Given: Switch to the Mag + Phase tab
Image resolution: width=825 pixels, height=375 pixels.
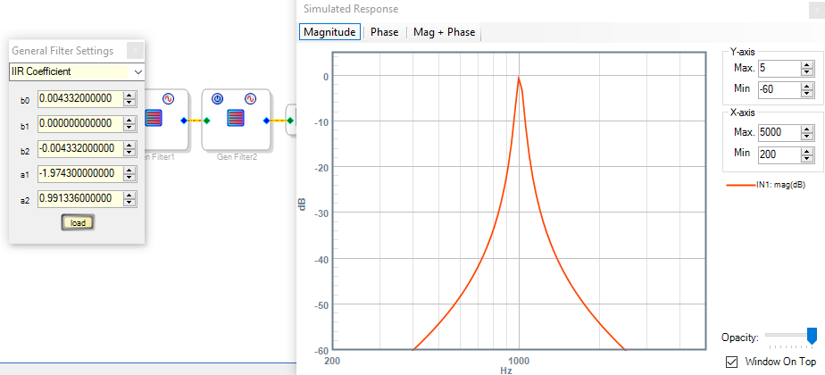Looking at the screenshot, I should coord(444,32).
